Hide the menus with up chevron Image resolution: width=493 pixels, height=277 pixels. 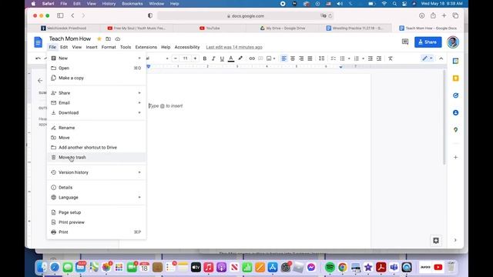pos(441,58)
